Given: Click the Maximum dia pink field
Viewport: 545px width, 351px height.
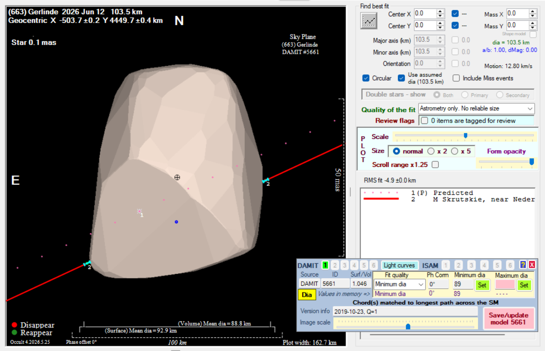Looking at the screenshot, I should click(x=505, y=284).
